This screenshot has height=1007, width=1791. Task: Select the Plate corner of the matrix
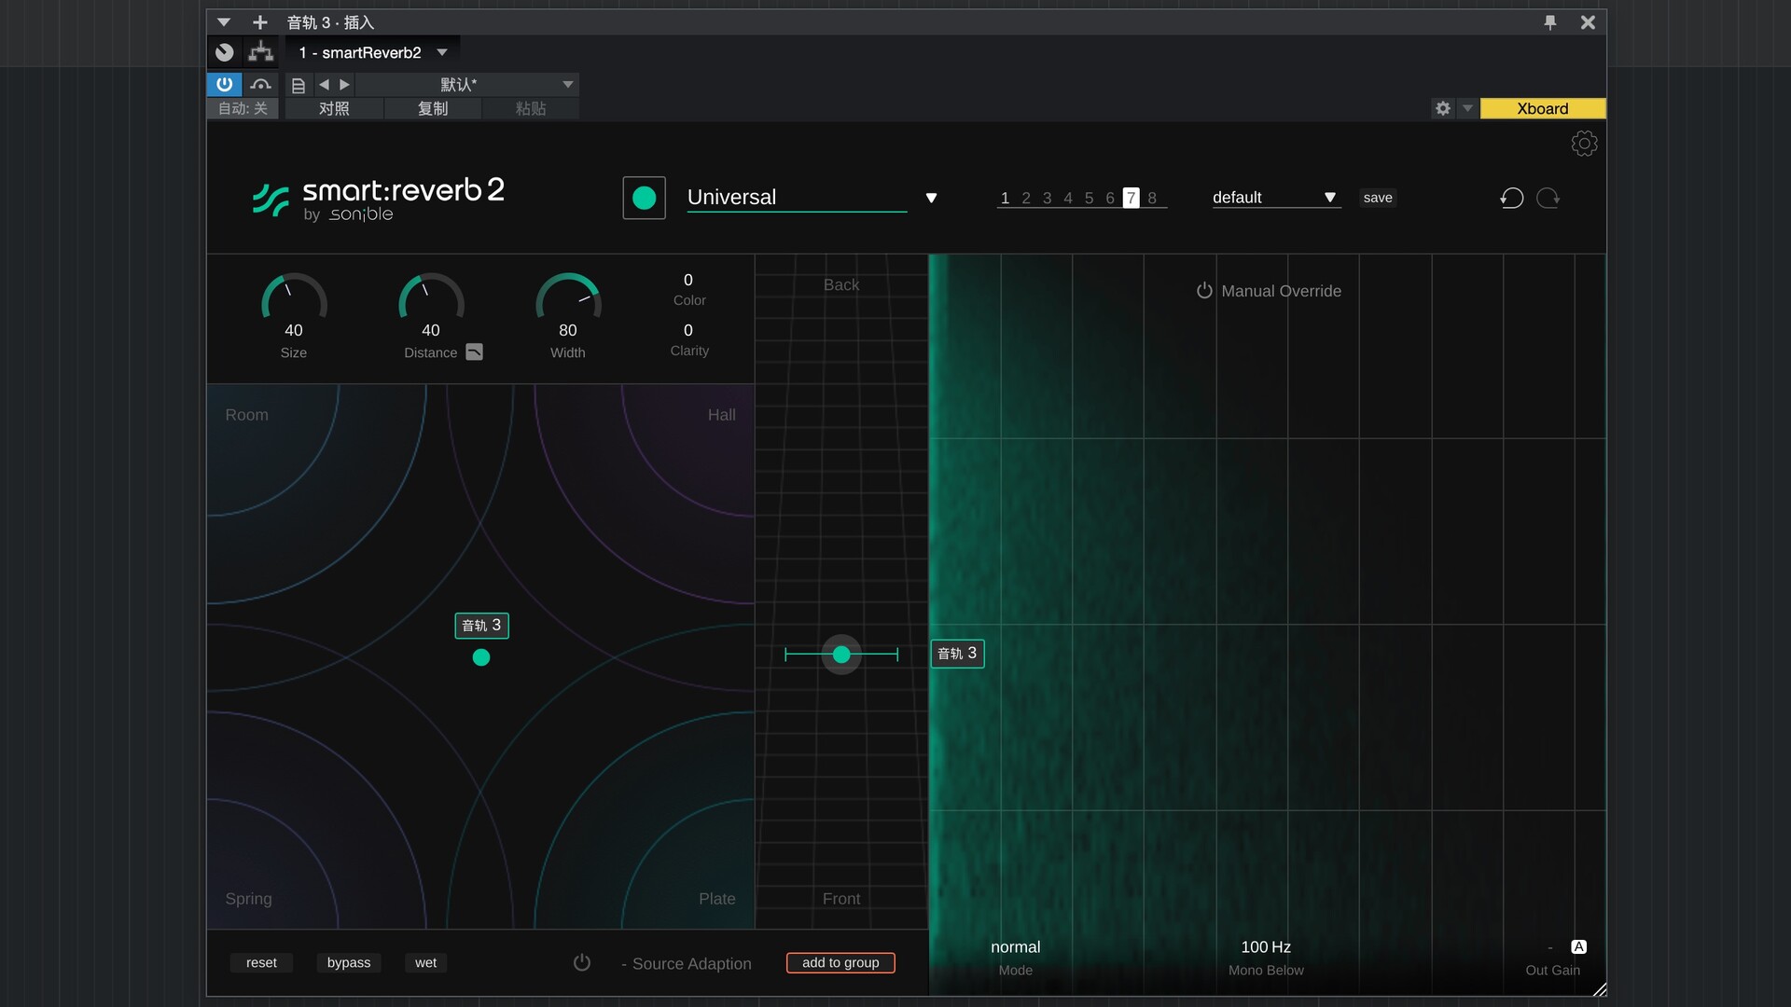click(716, 899)
